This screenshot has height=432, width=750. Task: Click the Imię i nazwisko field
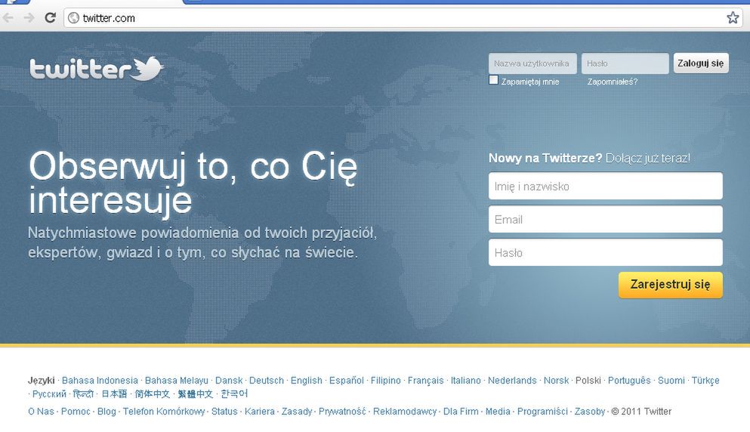click(606, 186)
